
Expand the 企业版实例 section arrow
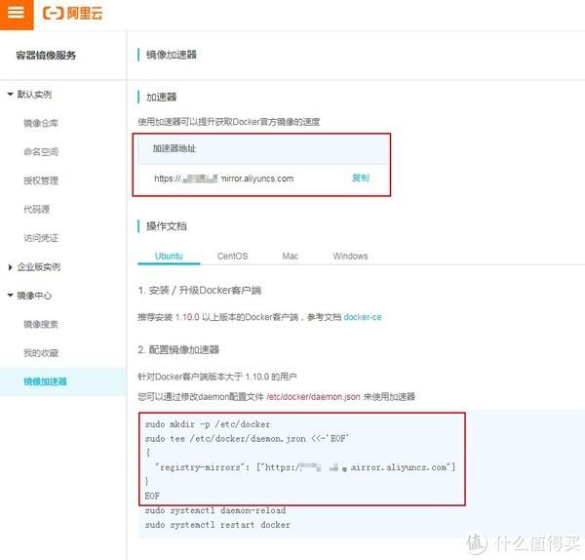(x=10, y=267)
